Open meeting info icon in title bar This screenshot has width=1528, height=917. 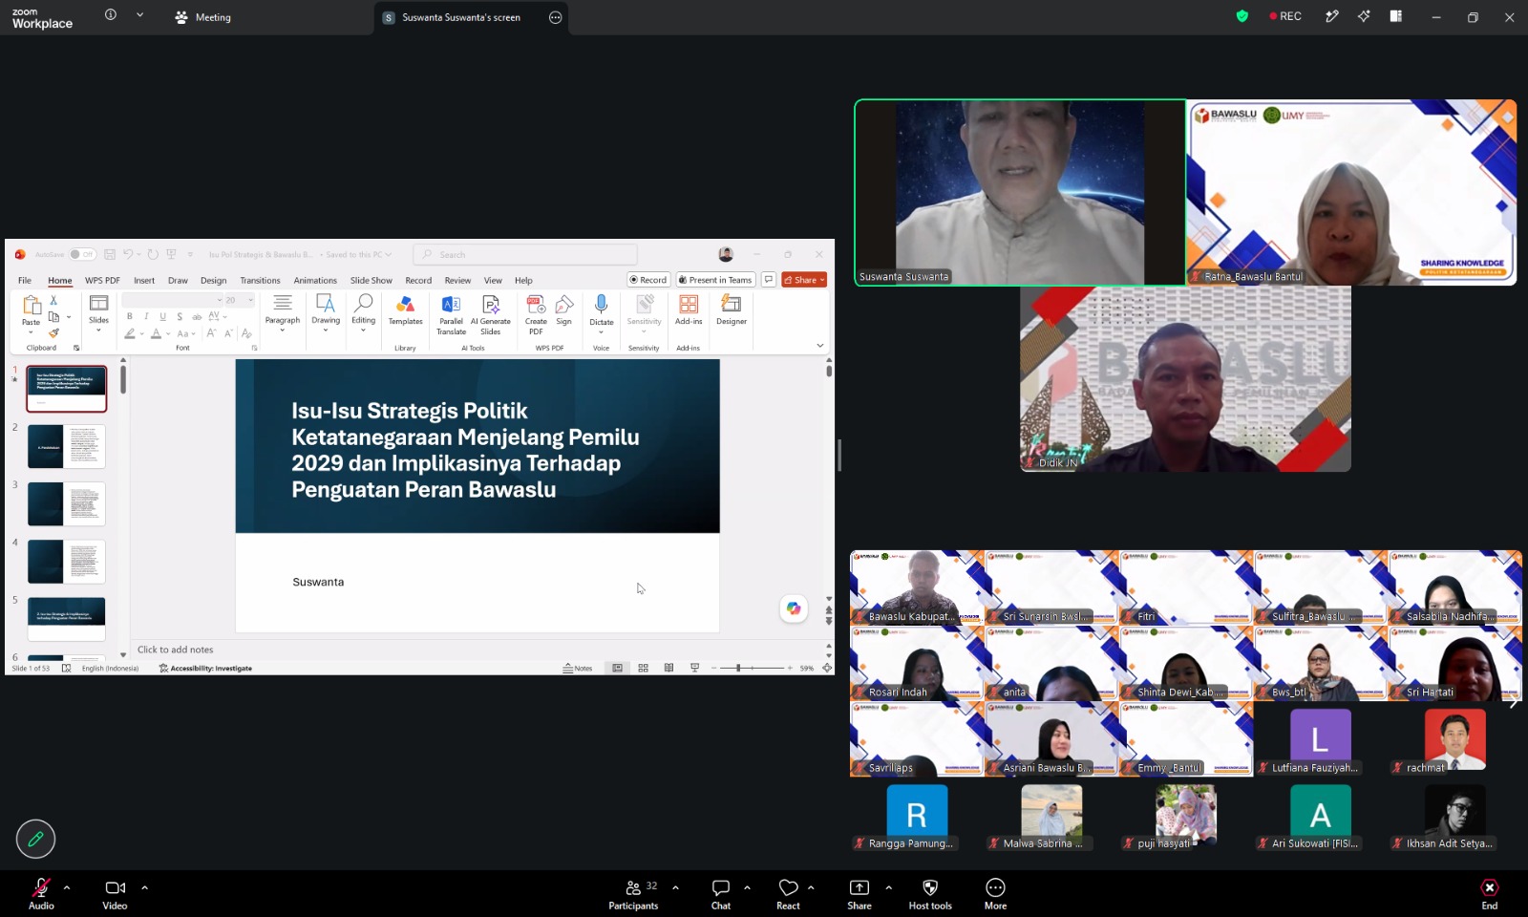point(111,15)
